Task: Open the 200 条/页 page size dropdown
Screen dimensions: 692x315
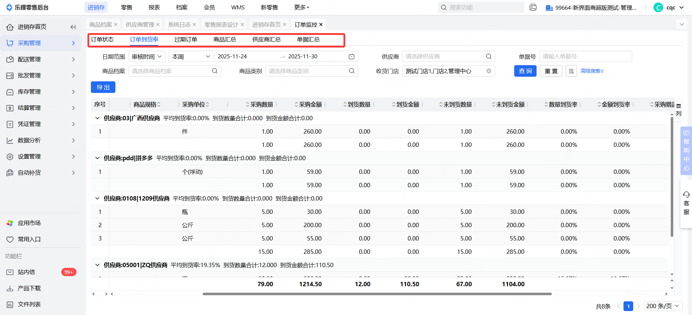Action: [x=662, y=306]
